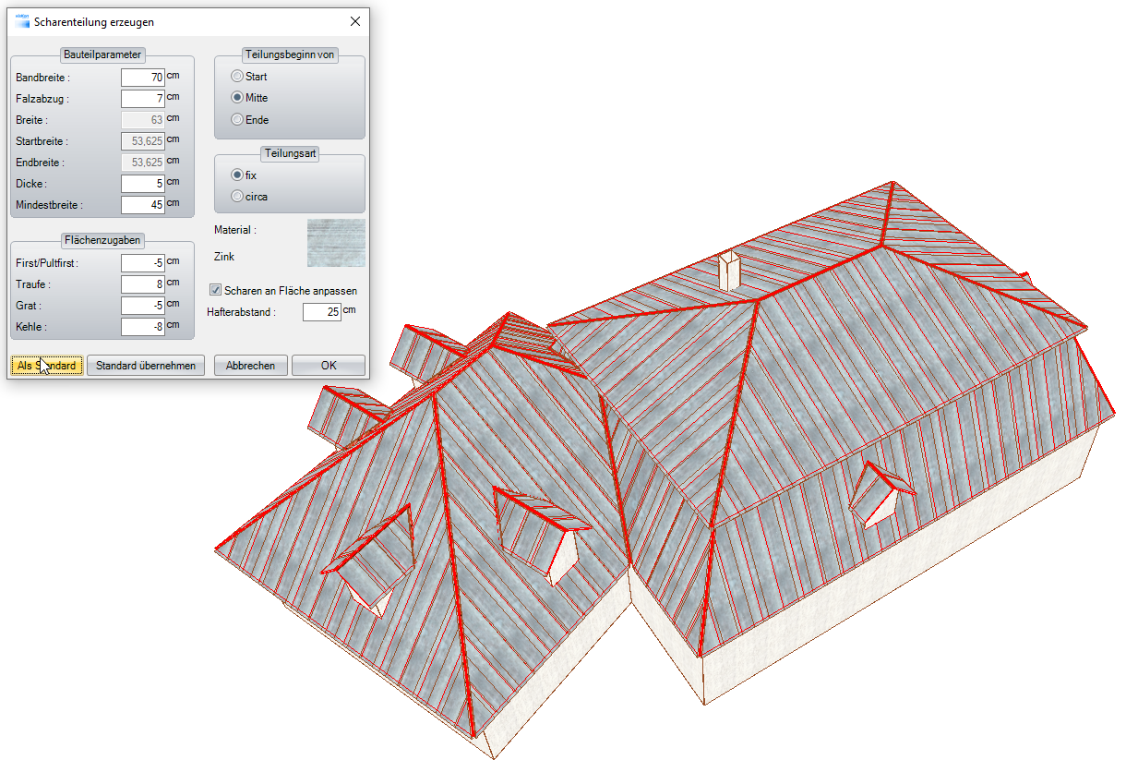Choose the Mitte radio option
1126x772 pixels.
pos(238,98)
